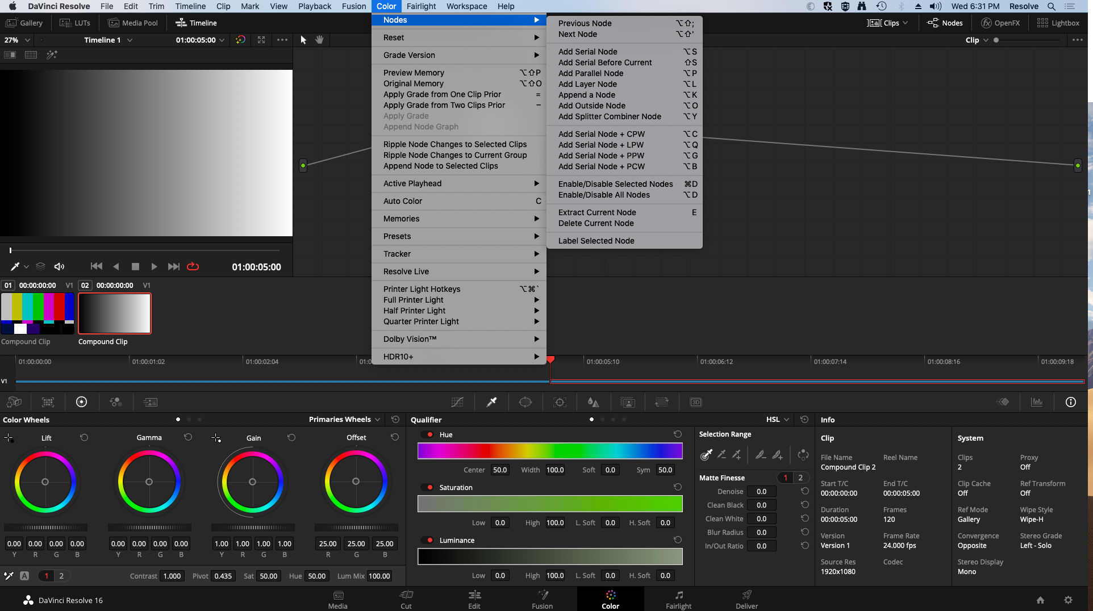
Task: Select the Qualifier eyedropper palette
Action: [492, 402]
